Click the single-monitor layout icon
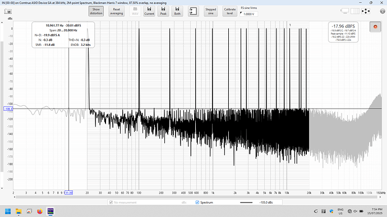The width and height of the screenshot is (387, 217). coord(344,11)
